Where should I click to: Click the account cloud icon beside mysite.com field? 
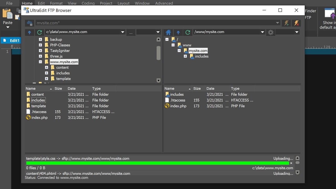[30, 23]
